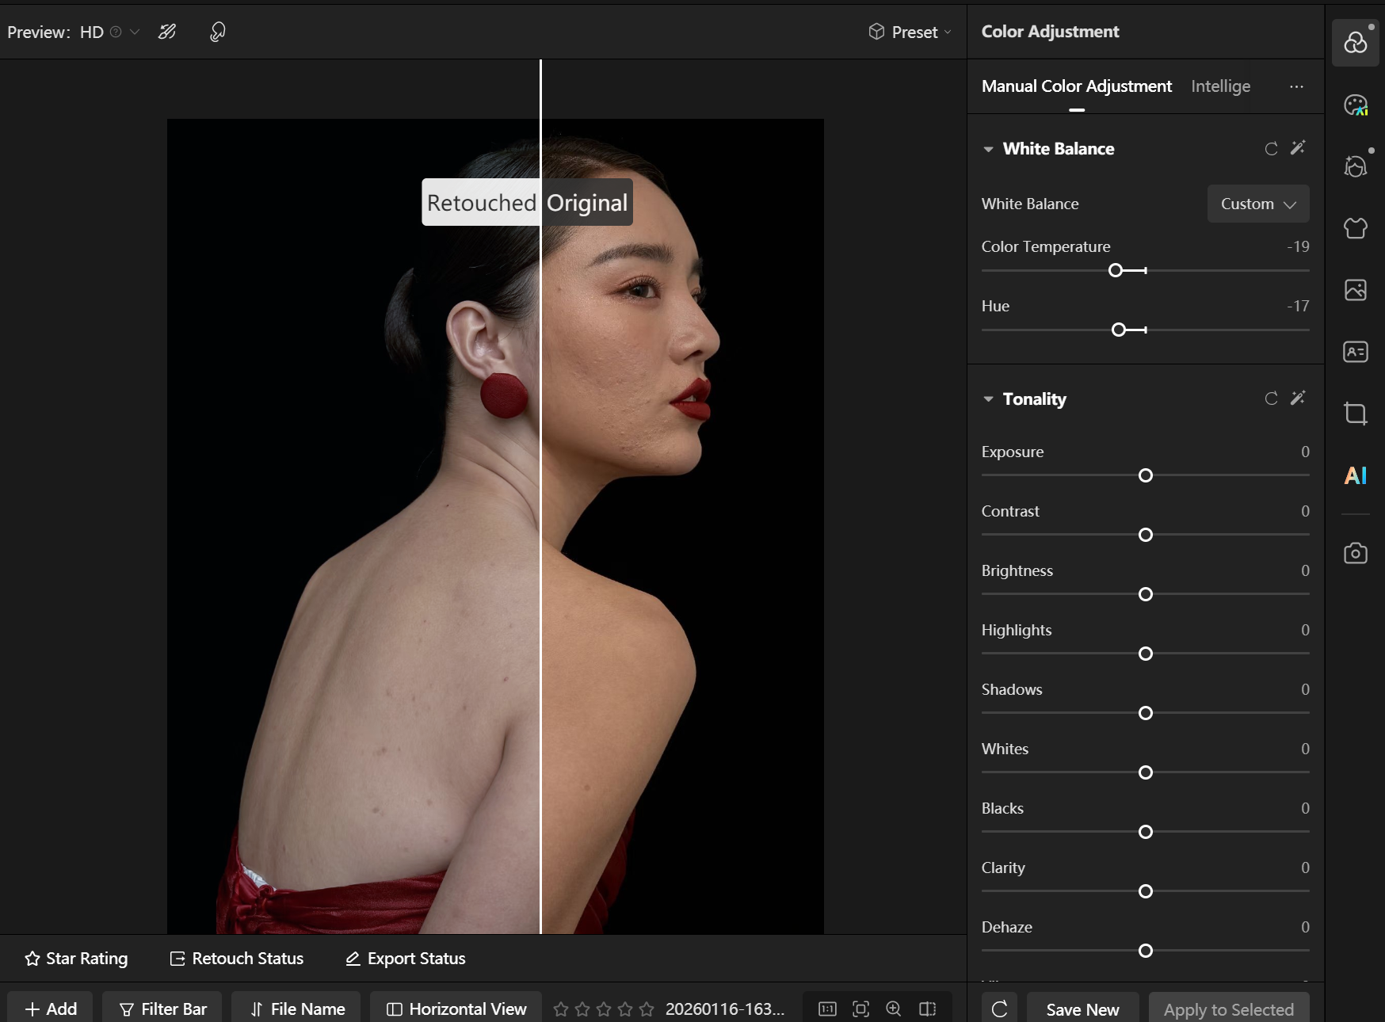Viewport: 1385px width, 1022px height.
Task: Open the crop tool
Action: click(1355, 414)
